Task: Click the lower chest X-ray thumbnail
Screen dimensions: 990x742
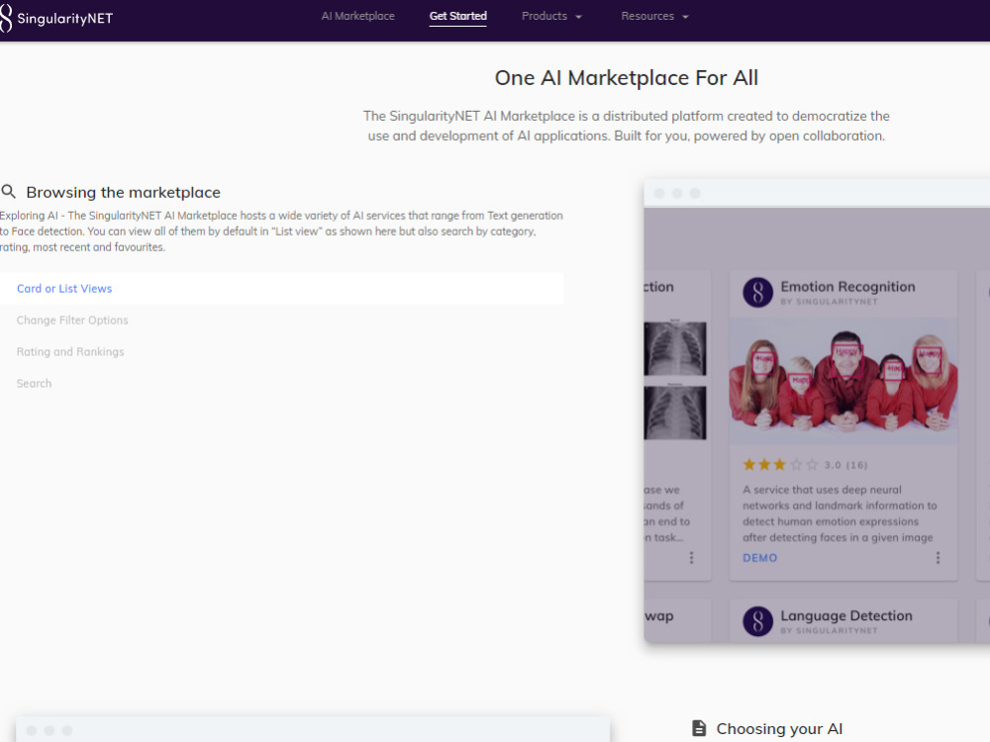Action: click(x=675, y=413)
